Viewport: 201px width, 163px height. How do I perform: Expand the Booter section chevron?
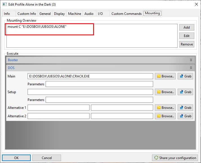tap(191, 60)
